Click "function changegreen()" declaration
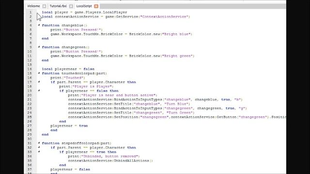Viewport: 310px width, 174px height. (66, 47)
